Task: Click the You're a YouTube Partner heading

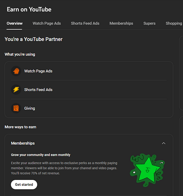Action: (x=34, y=39)
